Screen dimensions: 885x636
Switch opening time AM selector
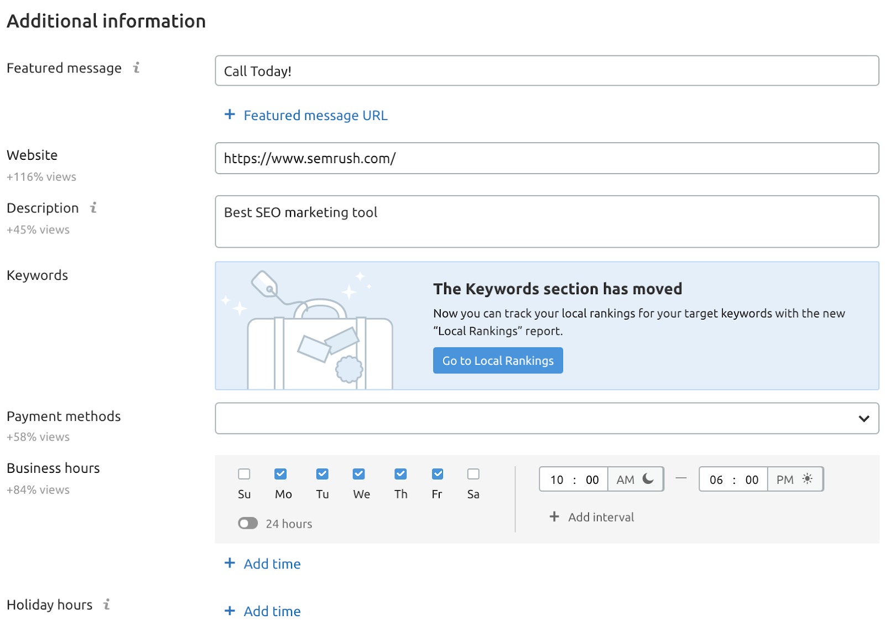636,479
